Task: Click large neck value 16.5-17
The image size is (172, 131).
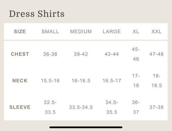Action: click(x=112, y=81)
